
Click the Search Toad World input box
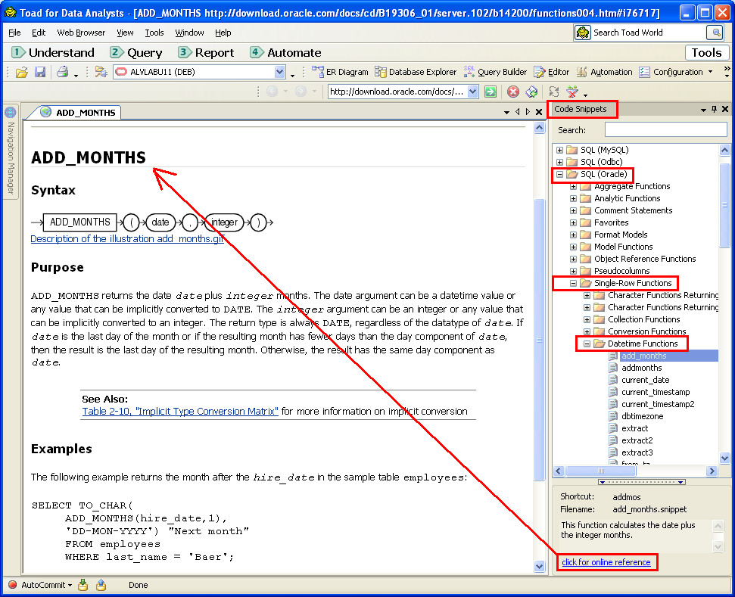(649, 33)
